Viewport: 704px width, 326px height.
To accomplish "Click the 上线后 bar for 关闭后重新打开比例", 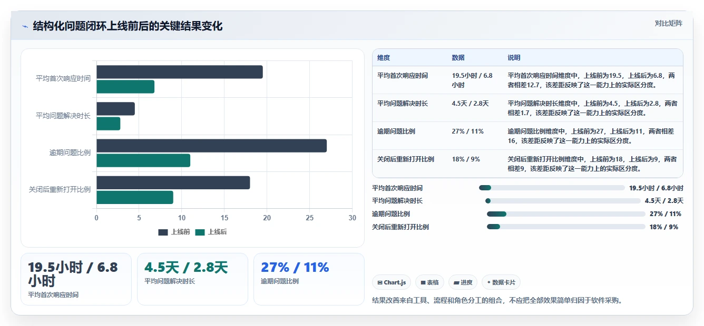I will click(135, 197).
